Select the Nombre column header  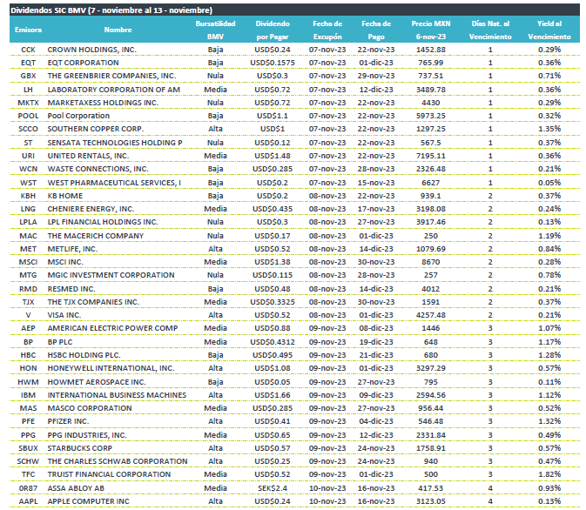tap(118, 30)
